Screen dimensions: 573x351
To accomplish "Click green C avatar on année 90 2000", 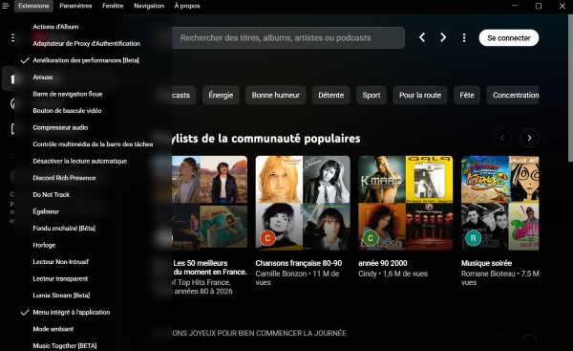I will tap(371, 238).
